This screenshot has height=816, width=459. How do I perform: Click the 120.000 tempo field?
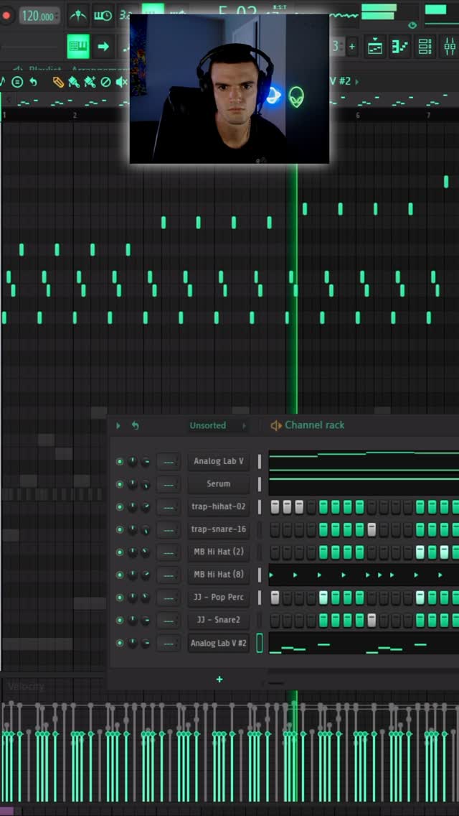click(x=38, y=16)
